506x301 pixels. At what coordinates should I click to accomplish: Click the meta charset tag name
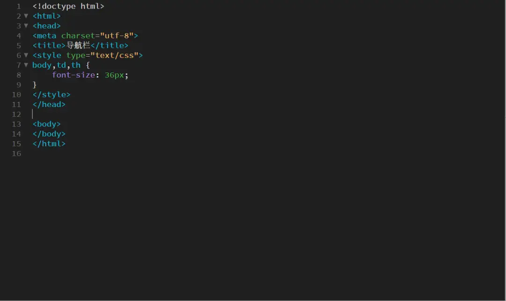pos(46,36)
